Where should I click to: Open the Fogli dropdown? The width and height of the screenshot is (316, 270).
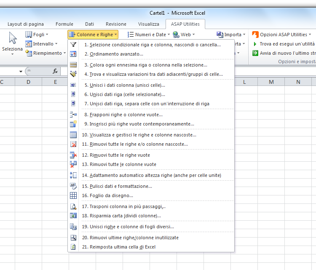[37, 35]
